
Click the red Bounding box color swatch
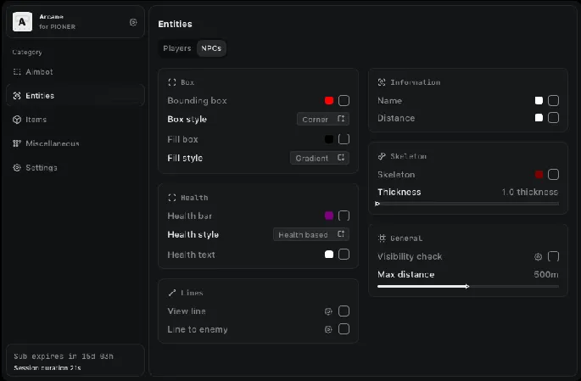329,100
